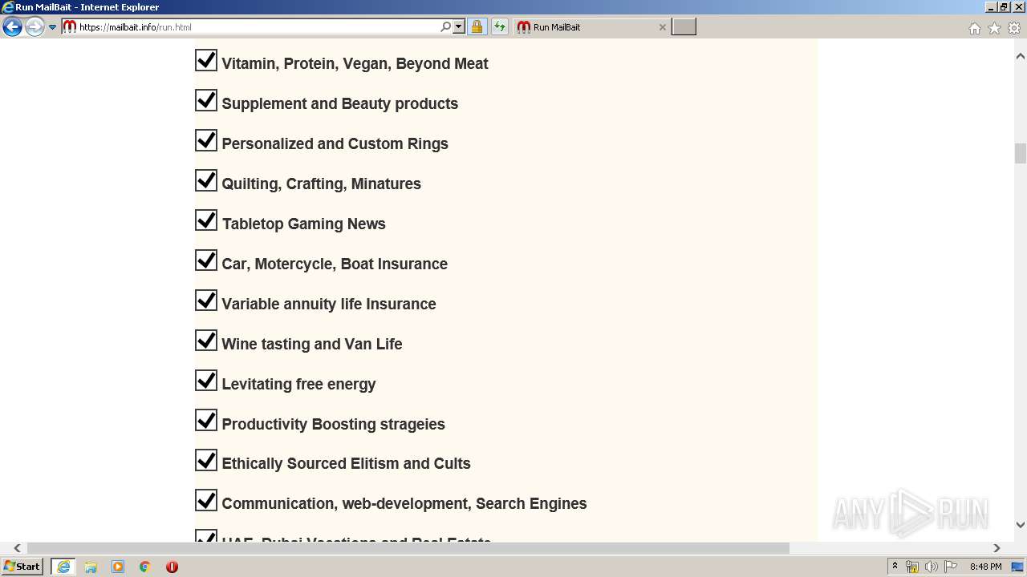Show hidden system tray icons
Screen dimensions: 1027x577
895,567
